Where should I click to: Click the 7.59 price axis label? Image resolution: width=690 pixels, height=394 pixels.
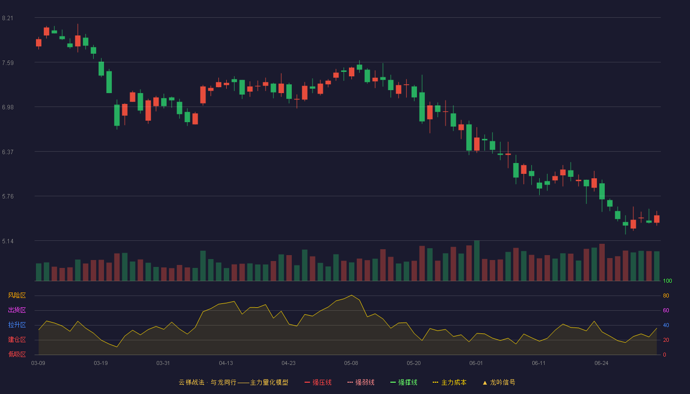7,63
